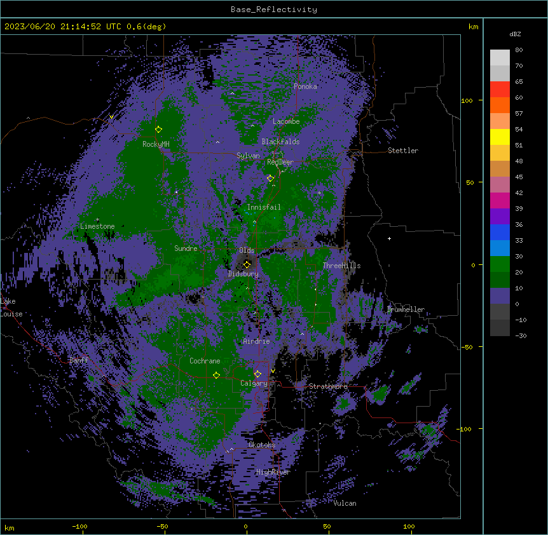548x535 pixels.
Task: Click the Okotoks label
Action: pos(262,445)
